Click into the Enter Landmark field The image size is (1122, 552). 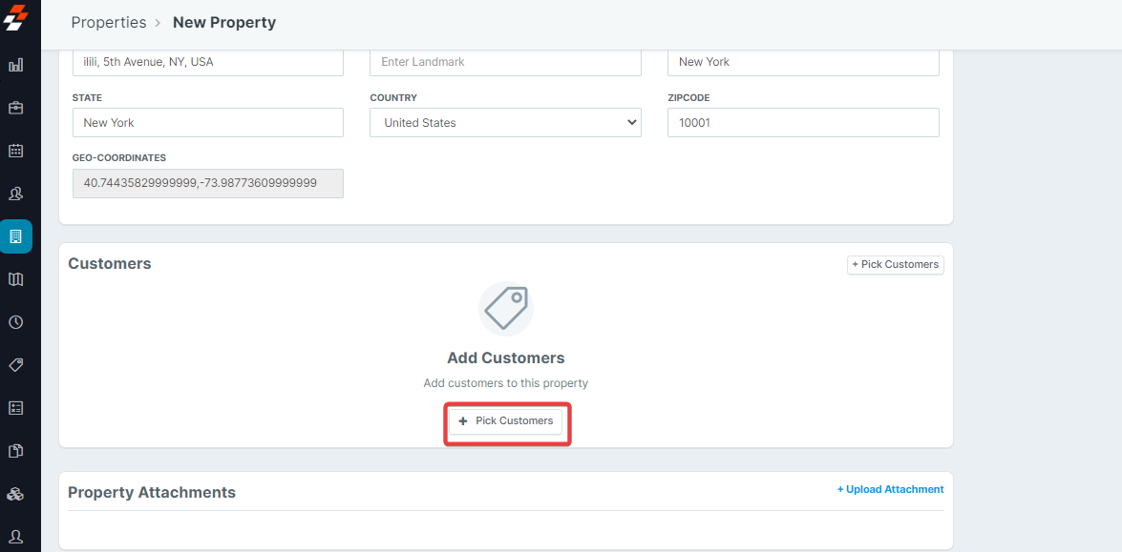[505, 62]
